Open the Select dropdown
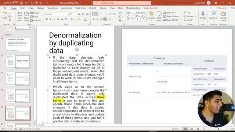 [x=189, y=20]
